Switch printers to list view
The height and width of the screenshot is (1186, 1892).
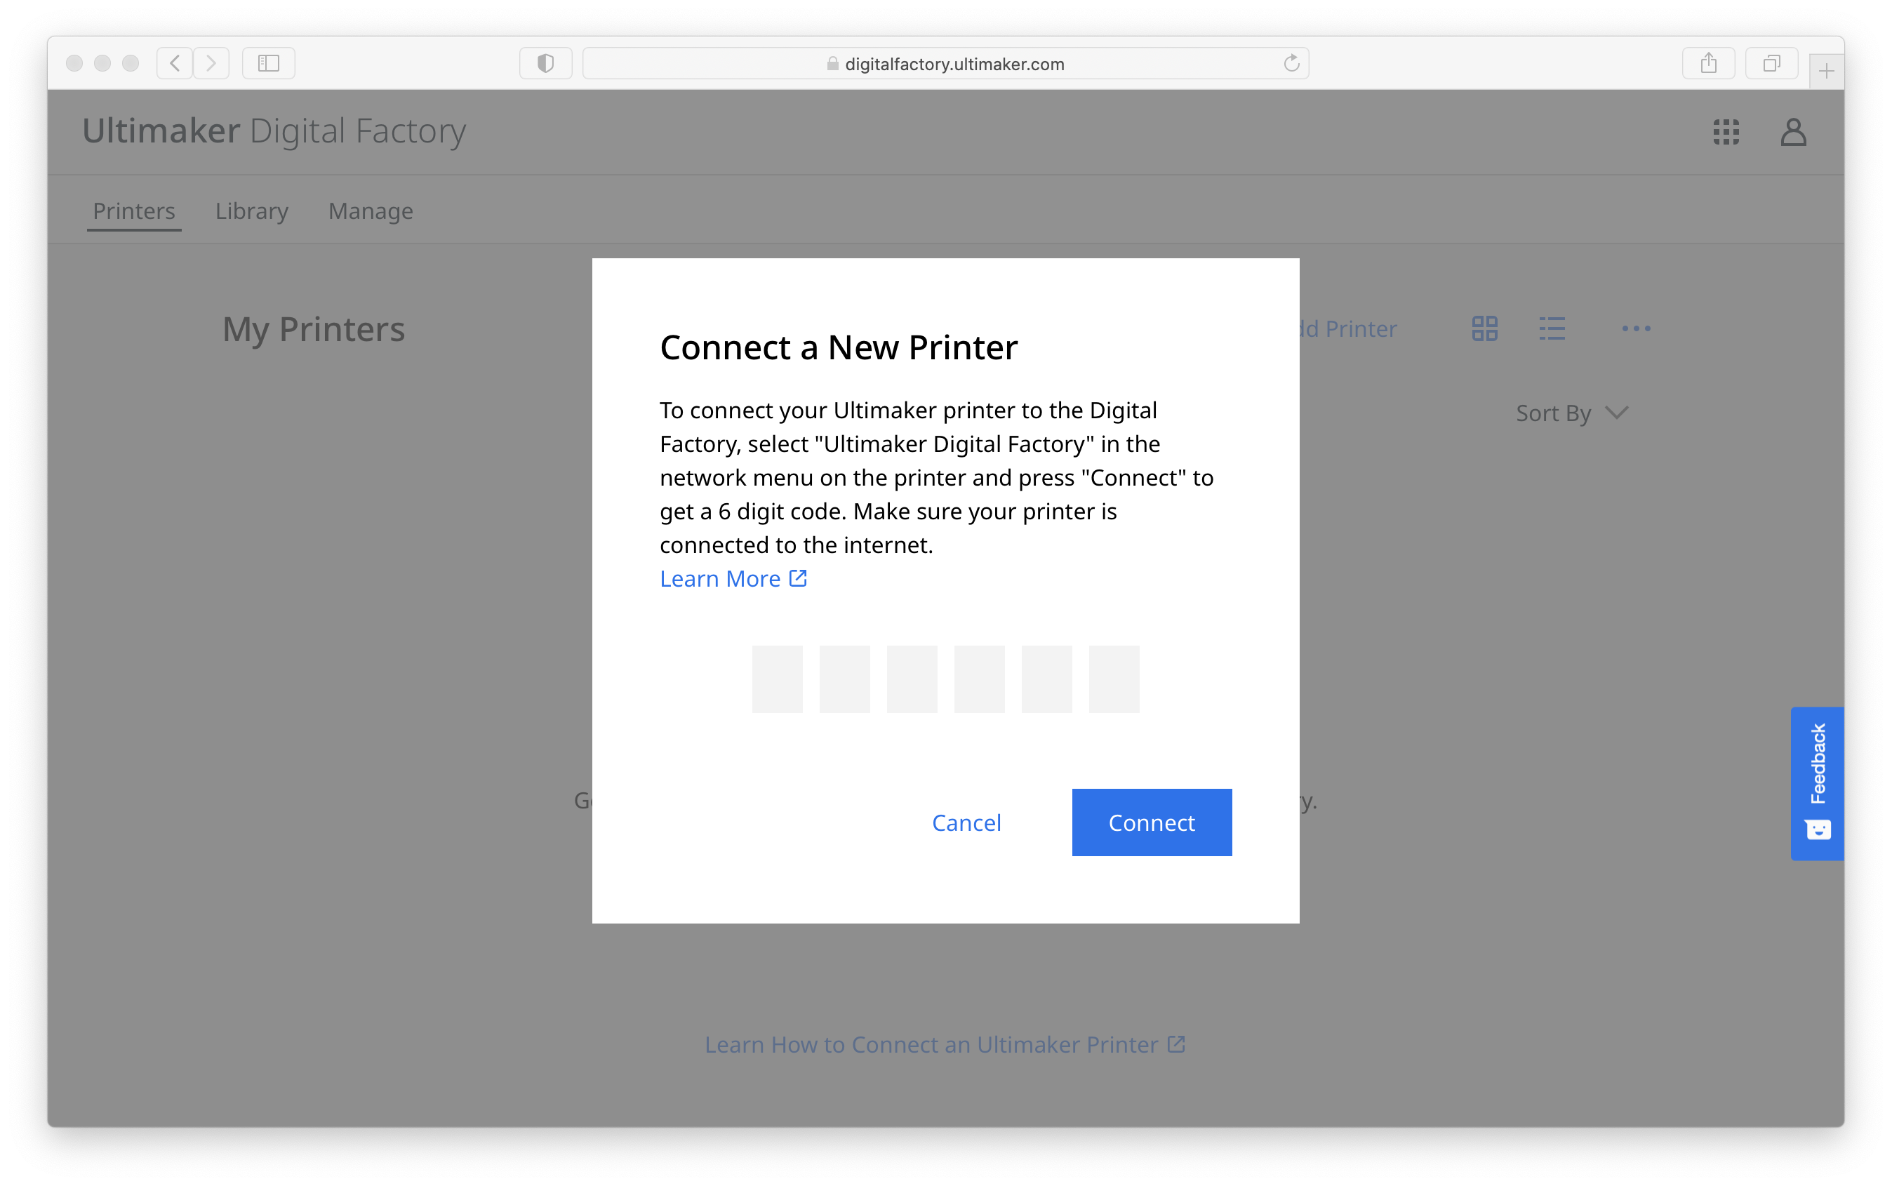1552,328
